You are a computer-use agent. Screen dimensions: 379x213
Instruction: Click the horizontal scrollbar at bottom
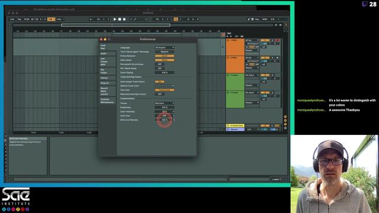click(x=120, y=179)
